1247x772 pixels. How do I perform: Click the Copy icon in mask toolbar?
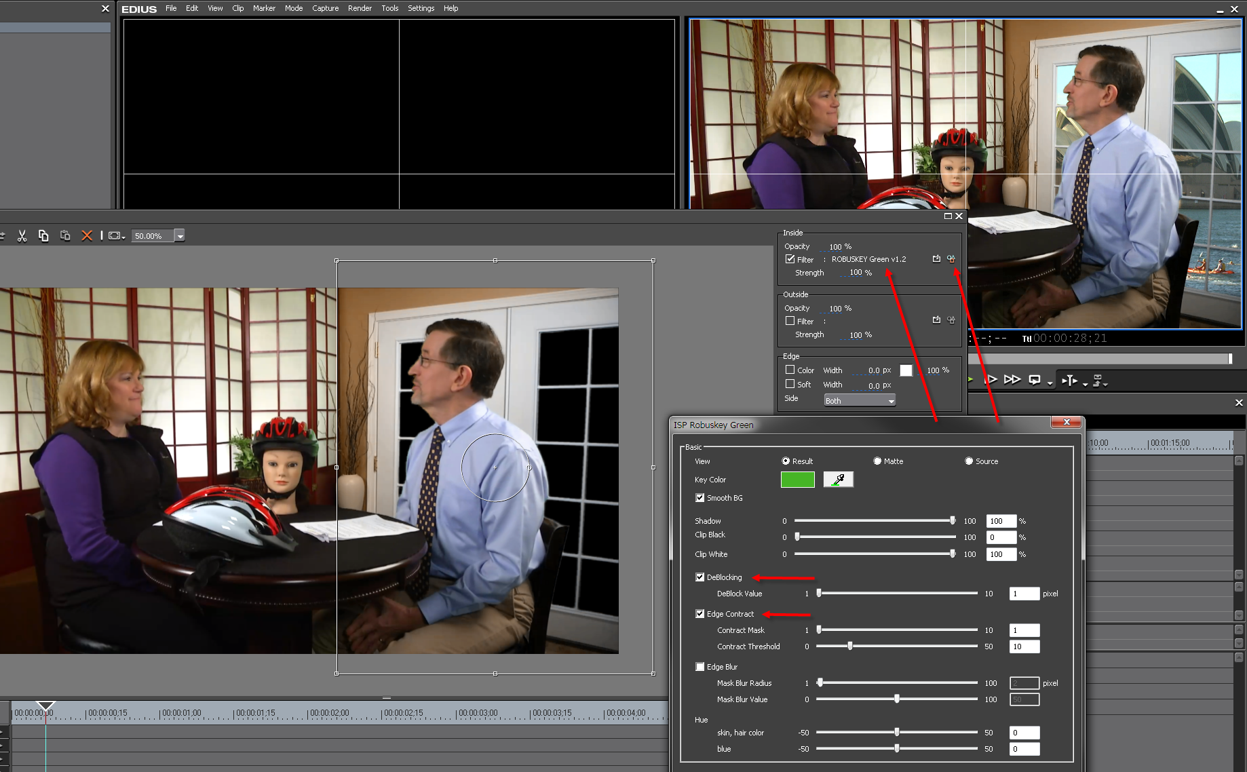coord(43,235)
